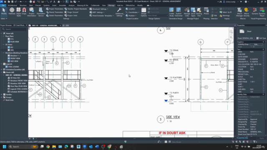Open Decal Types

tap(193, 12)
